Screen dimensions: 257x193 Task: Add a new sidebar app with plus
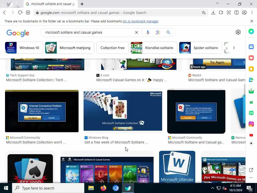[x=251, y=143]
